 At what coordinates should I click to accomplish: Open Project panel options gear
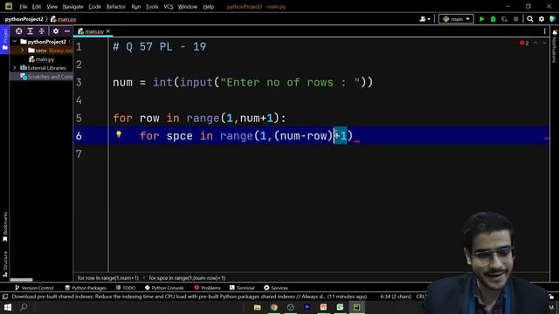tap(56, 31)
